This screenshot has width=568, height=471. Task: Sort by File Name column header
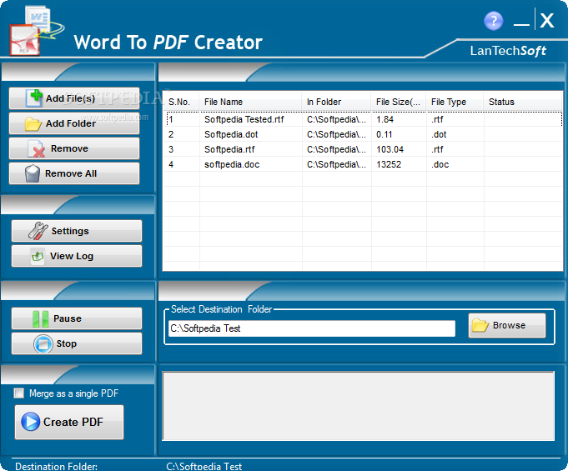[250, 102]
